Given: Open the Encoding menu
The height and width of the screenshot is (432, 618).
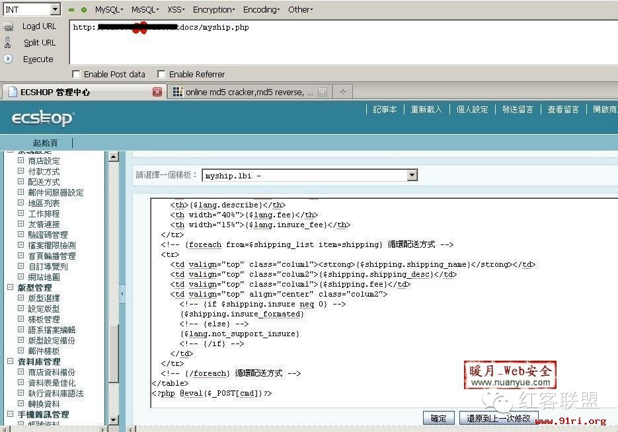Looking at the screenshot, I should [262, 9].
